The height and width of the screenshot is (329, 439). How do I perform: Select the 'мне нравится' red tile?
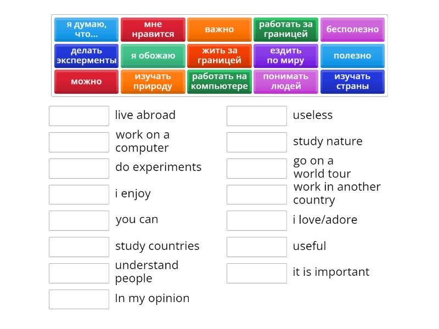(153, 30)
